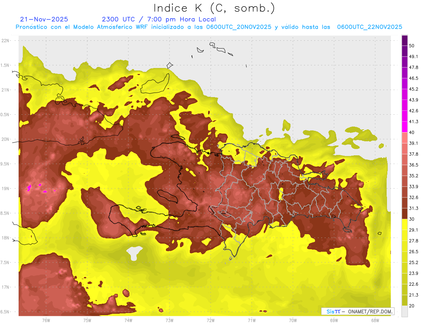Image resolution: width=421 pixels, height=325 pixels.
Task: Click the axis label "0.5N"
Action: click(5, 115)
